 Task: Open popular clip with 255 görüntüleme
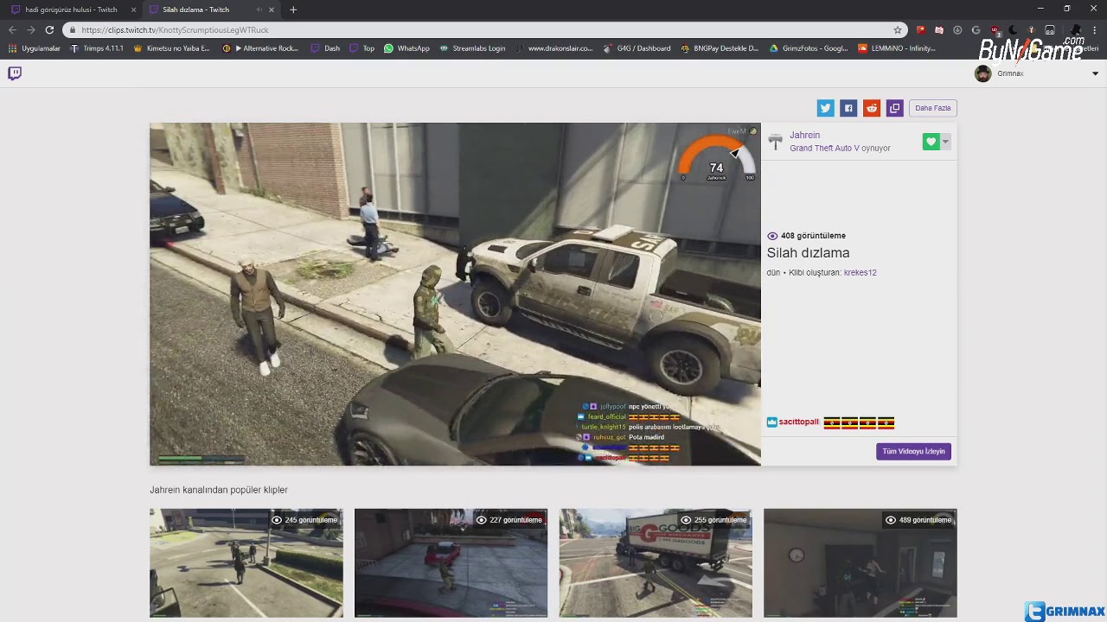point(656,563)
